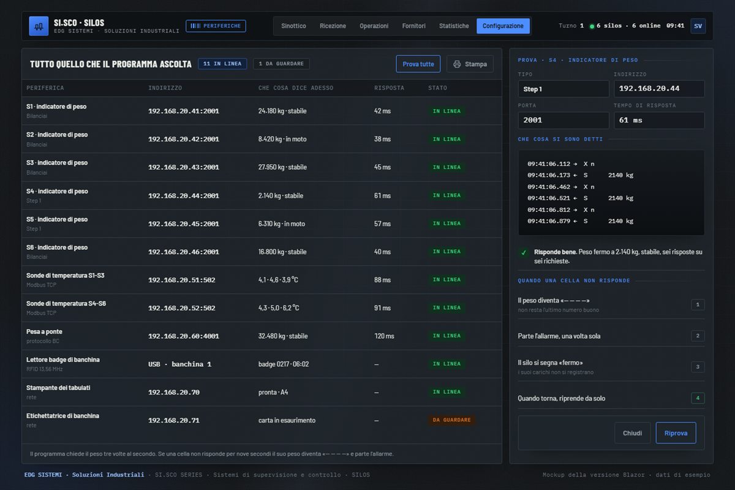Image resolution: width=735 pixels, height=490 pixels.
Task: Select the Pesa a ponte row
Action: [262, 336]
